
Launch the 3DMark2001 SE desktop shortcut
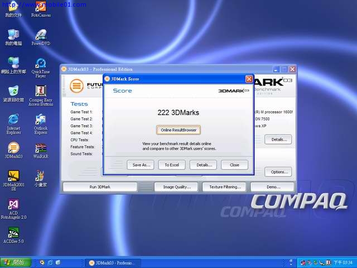coord(13,180)
